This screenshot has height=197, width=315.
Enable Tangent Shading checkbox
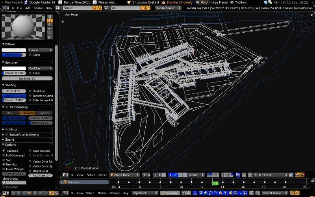[30, 96]
